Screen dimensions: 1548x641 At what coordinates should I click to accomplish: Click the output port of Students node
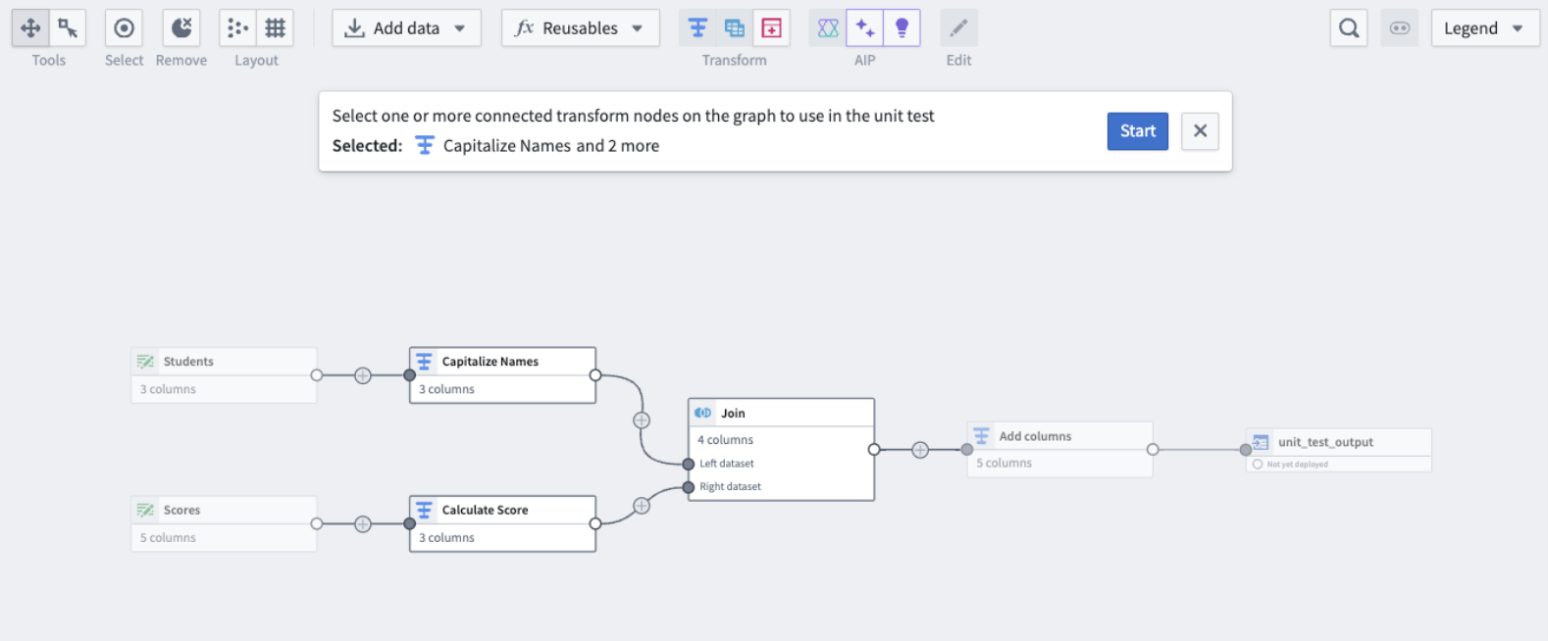click(x=317, y=375)
